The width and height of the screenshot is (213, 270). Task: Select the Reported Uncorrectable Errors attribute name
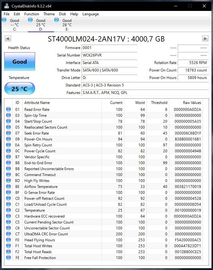coord(49,169)
